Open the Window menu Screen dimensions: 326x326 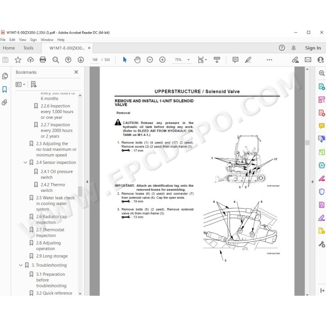coord(47,40)
